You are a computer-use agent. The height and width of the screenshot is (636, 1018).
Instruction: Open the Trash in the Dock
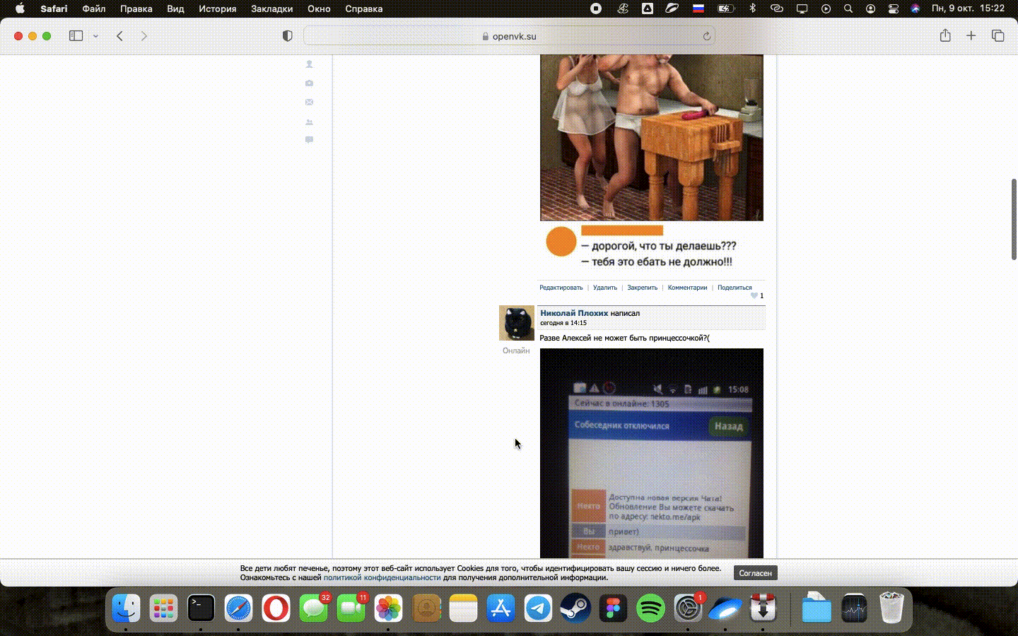click(x=891, y=608)
